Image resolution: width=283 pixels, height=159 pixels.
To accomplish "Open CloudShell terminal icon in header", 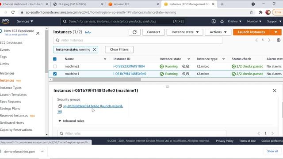I will click(214, 21).
